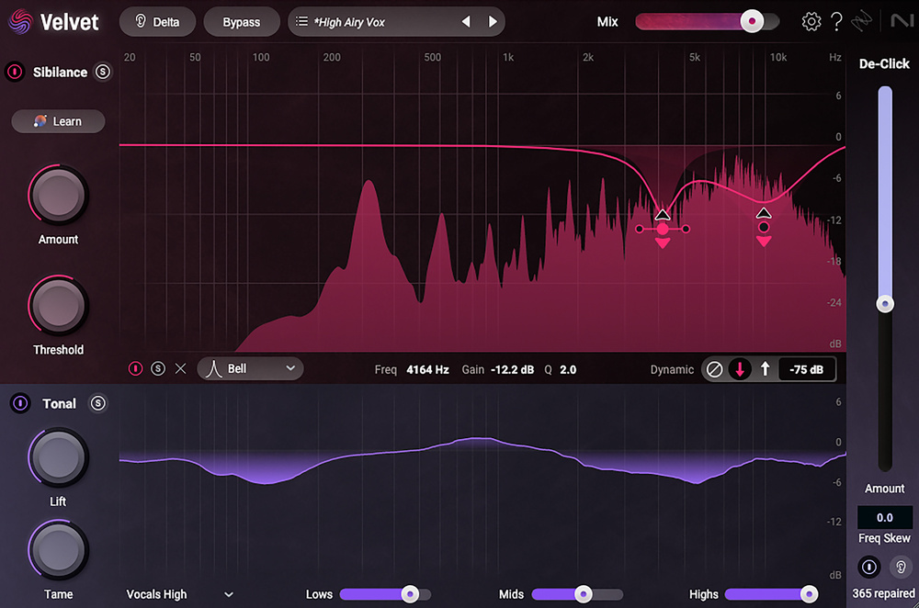Go to previous preset arrow
Image resolution: width=919 pixels, height=608 pixels.
[x=466, y=22]
